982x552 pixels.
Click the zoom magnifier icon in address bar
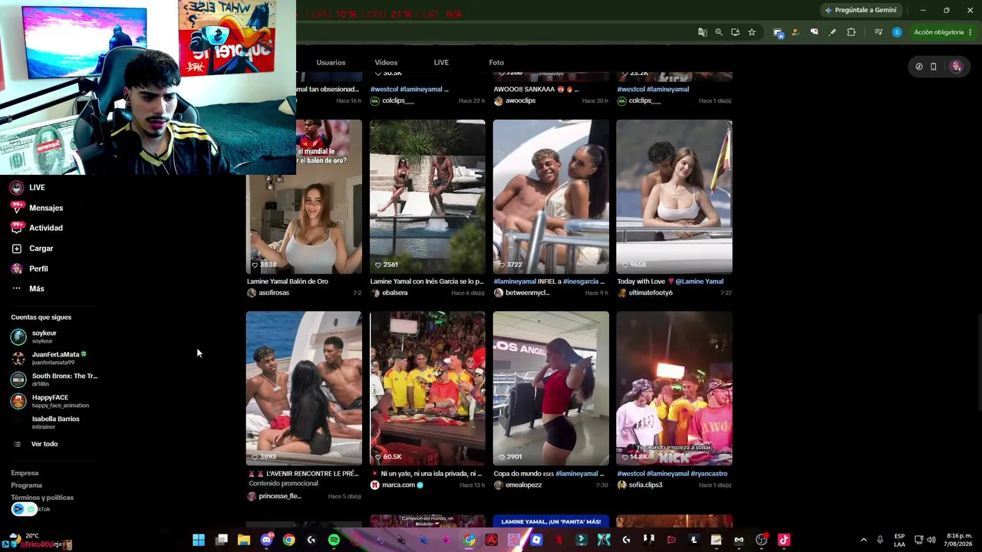[719, 32]
